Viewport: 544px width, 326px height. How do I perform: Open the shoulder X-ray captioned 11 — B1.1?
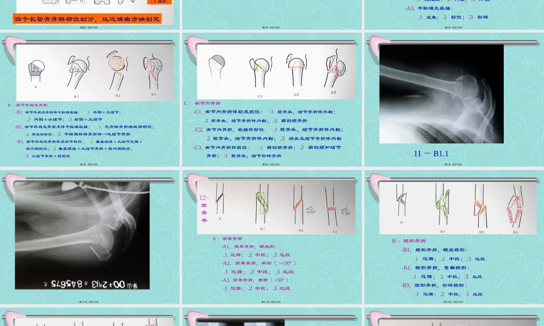[441, 93]
